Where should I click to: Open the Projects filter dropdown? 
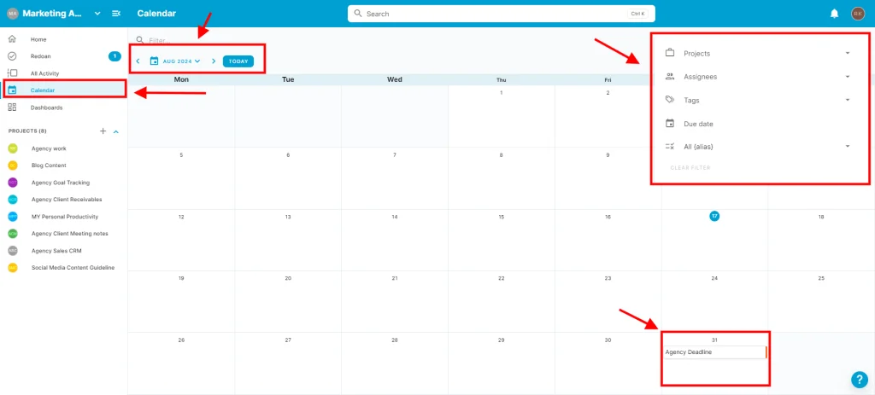[847, 54]
